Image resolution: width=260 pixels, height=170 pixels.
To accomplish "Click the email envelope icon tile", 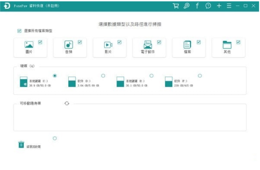I will 148,45.
